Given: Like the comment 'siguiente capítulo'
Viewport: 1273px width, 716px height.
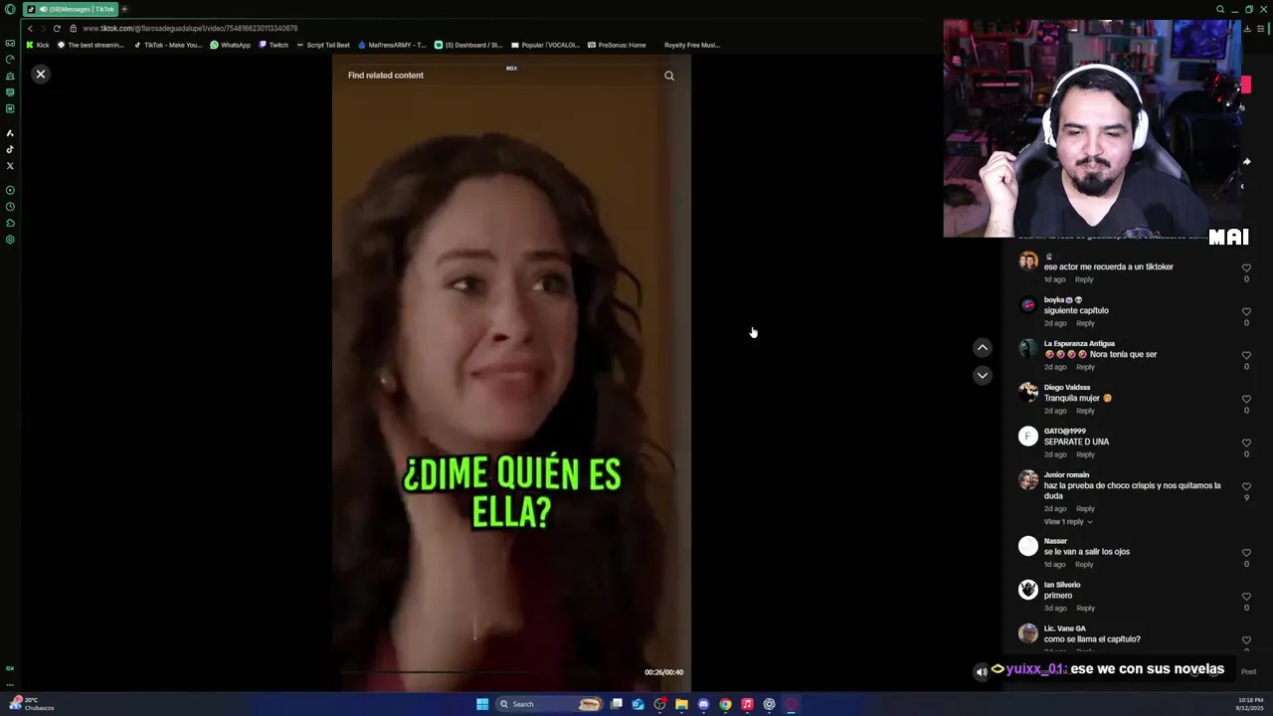Looking at the screenshot, I should coord(1246,311).
